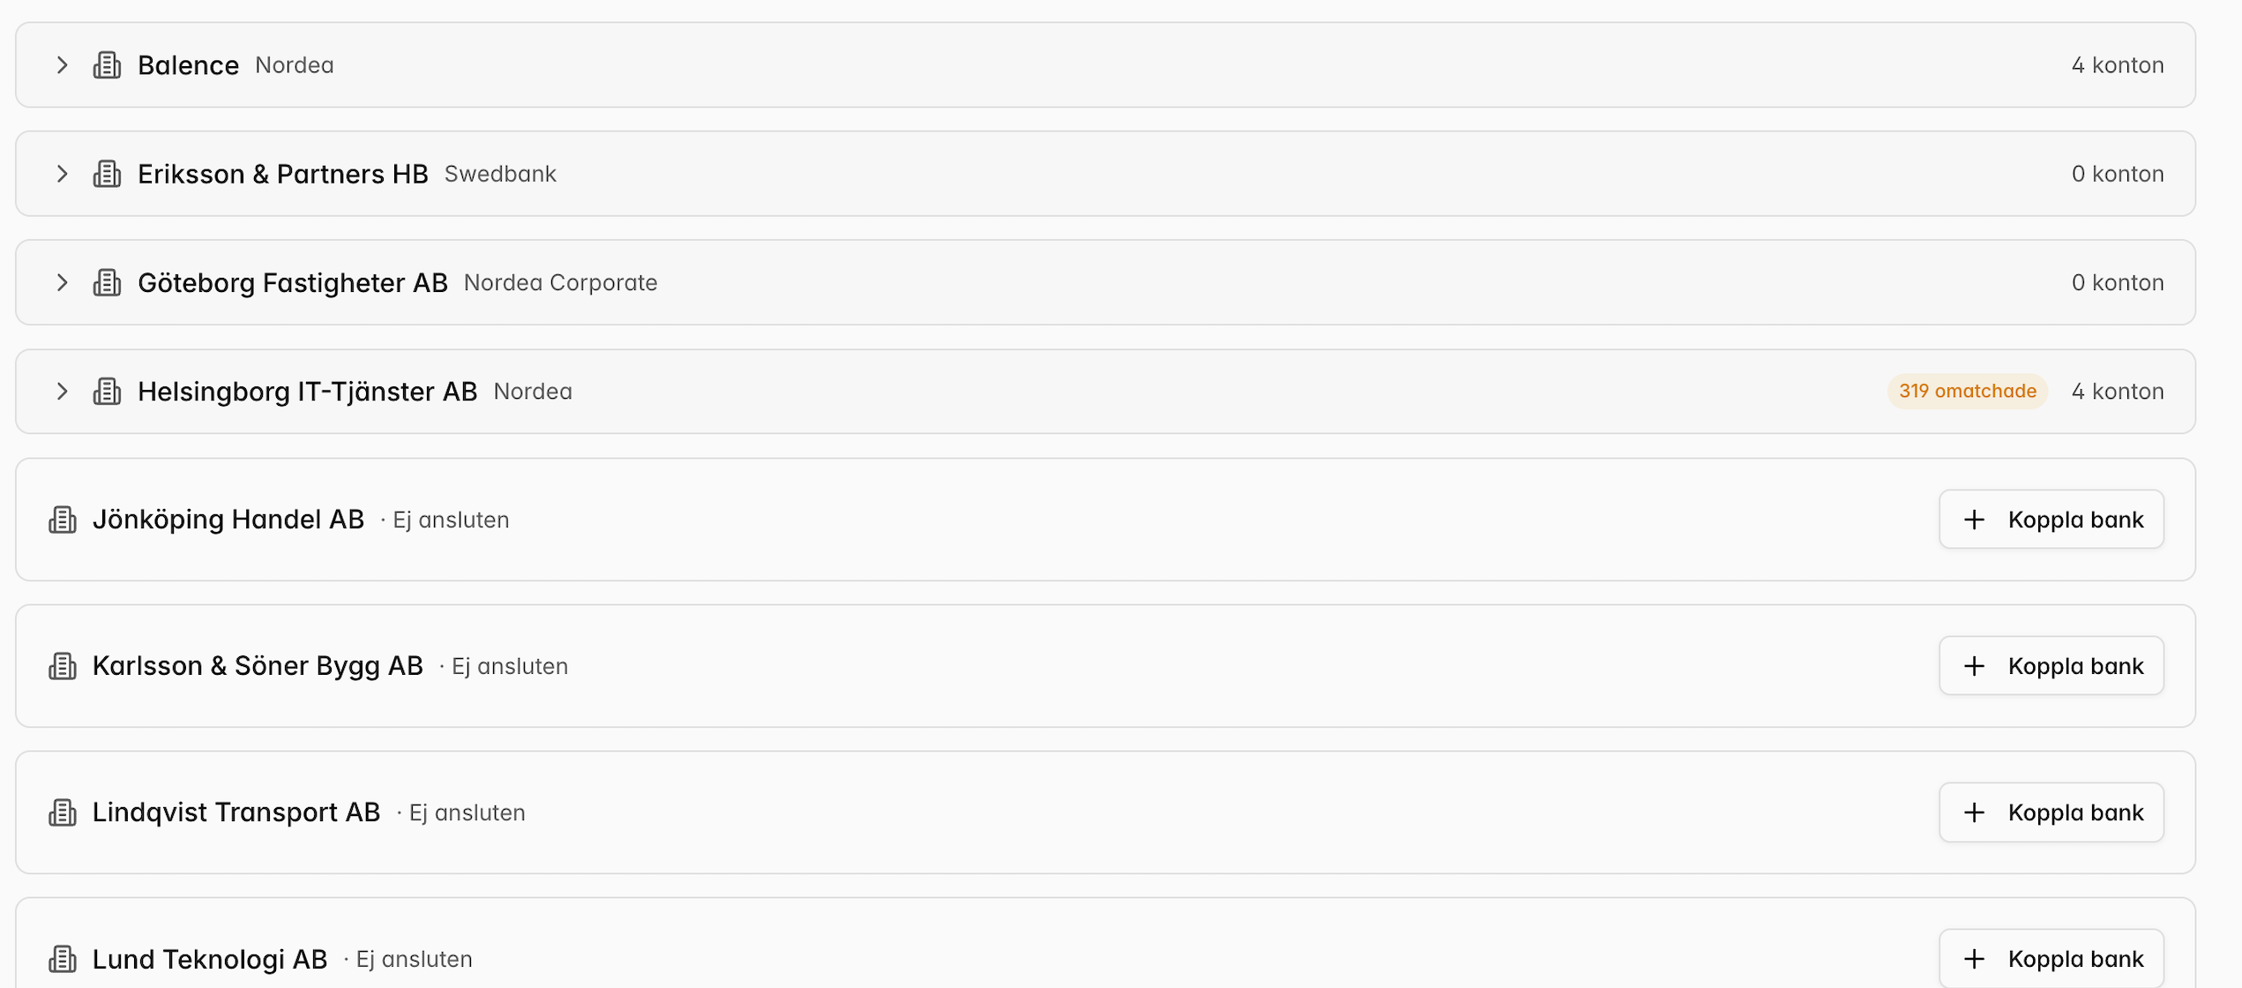Click the building icon beside Eriksson & Partners HB

point(107,174)
